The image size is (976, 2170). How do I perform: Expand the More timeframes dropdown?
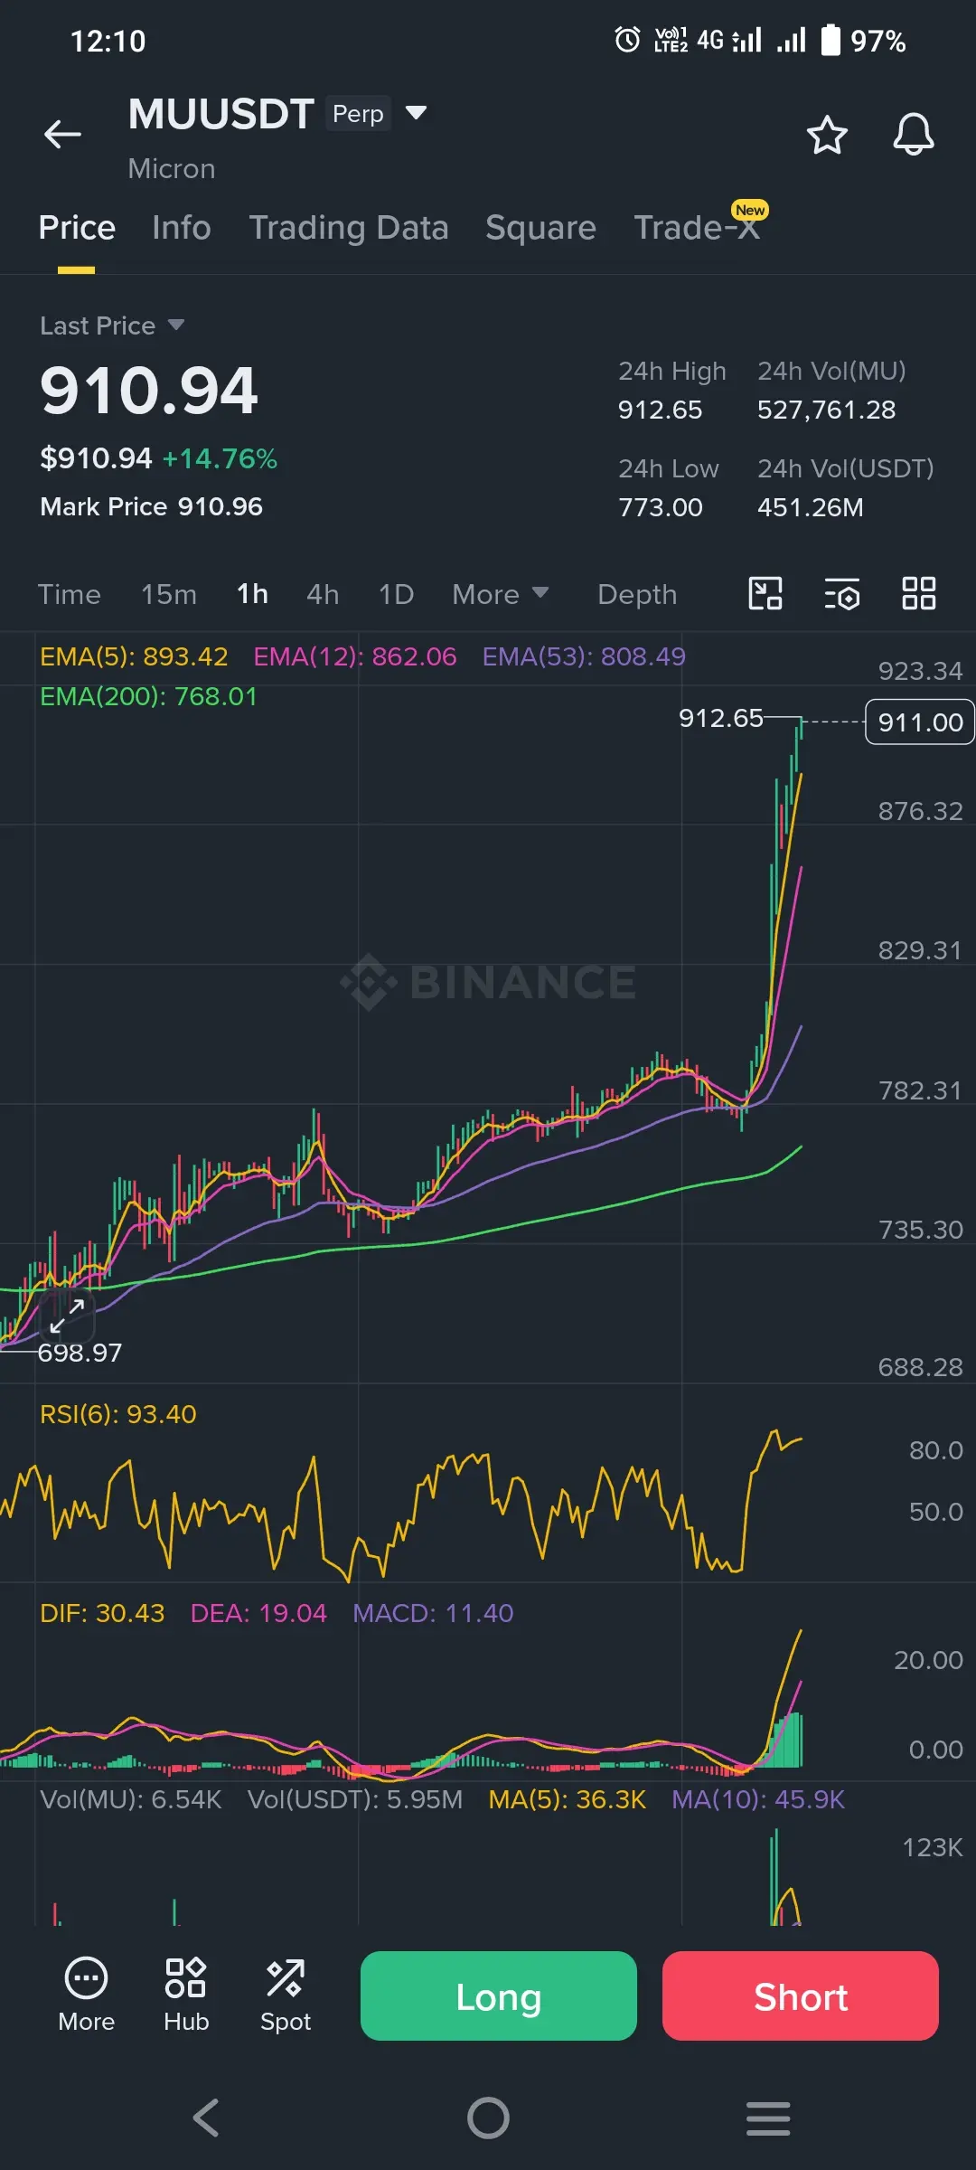pyautogui.click(x=501, y=594)
